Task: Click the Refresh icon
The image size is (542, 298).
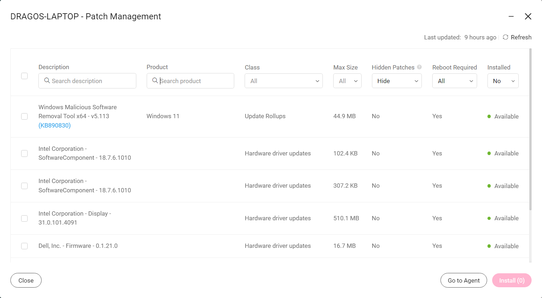Action: pos(505,37)
